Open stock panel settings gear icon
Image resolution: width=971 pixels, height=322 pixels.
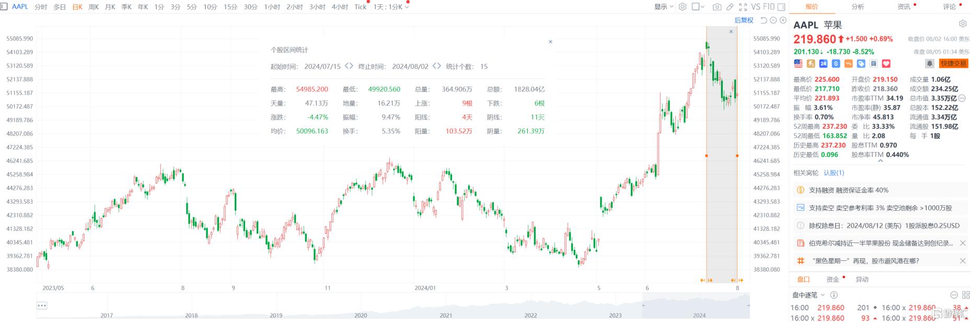point(963,24)
